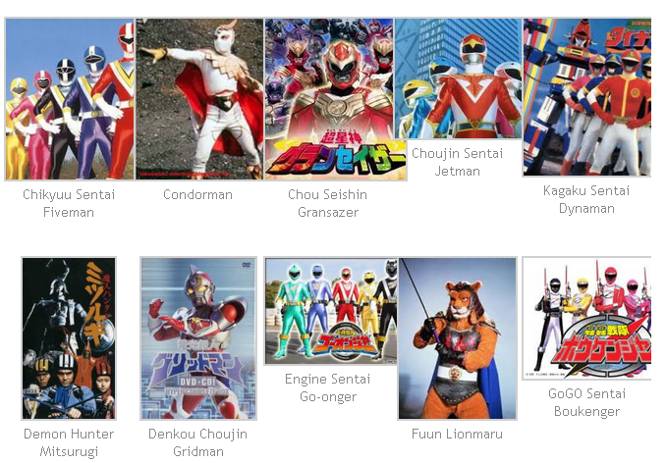This screenshot has width=666, height=463.
Task: Click the Condorman title link
Action: 197,194
